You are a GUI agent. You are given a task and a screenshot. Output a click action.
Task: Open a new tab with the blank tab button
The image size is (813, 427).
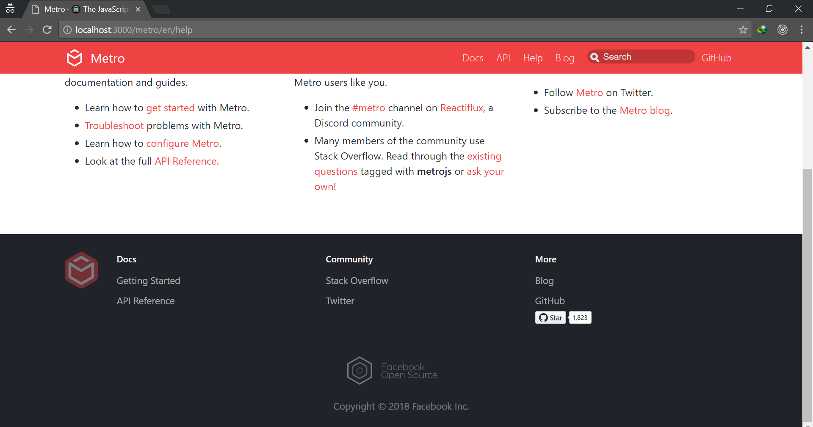tap(161, 10)
